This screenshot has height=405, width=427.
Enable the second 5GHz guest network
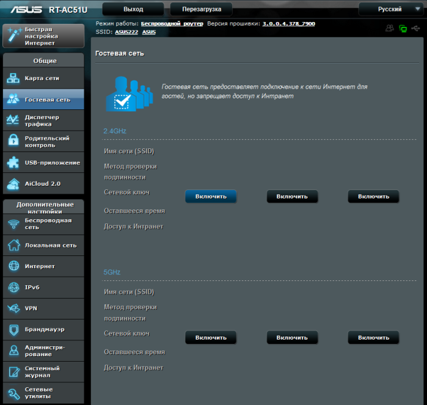pos(292,337)
